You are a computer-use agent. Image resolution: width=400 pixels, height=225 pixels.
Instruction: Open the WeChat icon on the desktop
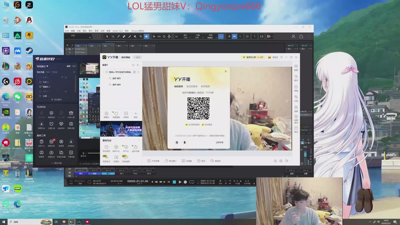17,97
